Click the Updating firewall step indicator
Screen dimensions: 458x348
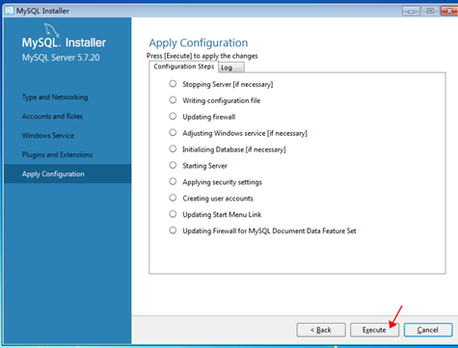(x=173, y=117)
